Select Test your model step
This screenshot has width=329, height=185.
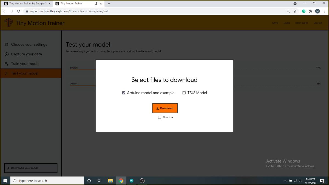(x=31, y=73)
